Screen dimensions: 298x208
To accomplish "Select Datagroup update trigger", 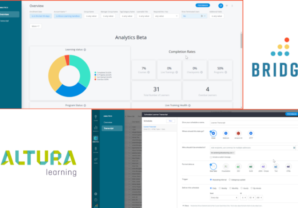I will 230,180.
